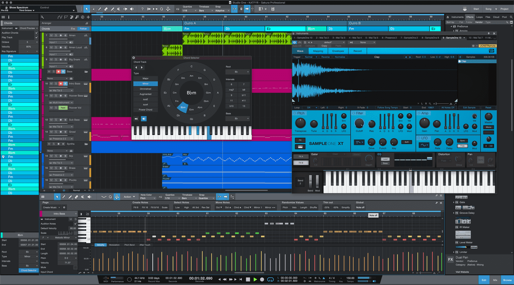Click the Augmented chord type

click(x=145, y=94)
